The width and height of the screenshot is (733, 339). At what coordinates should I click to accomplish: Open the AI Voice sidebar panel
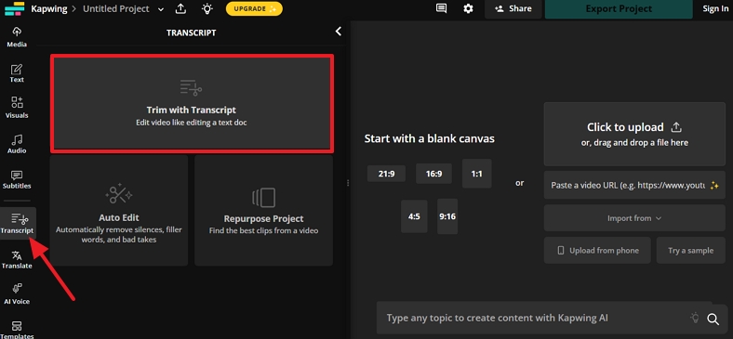[x=17, y=294]
